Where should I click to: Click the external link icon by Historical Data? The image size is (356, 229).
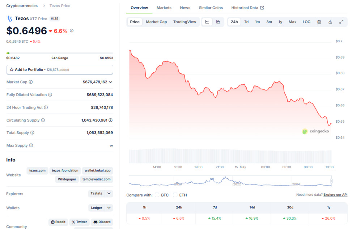[x=262, y=8]
